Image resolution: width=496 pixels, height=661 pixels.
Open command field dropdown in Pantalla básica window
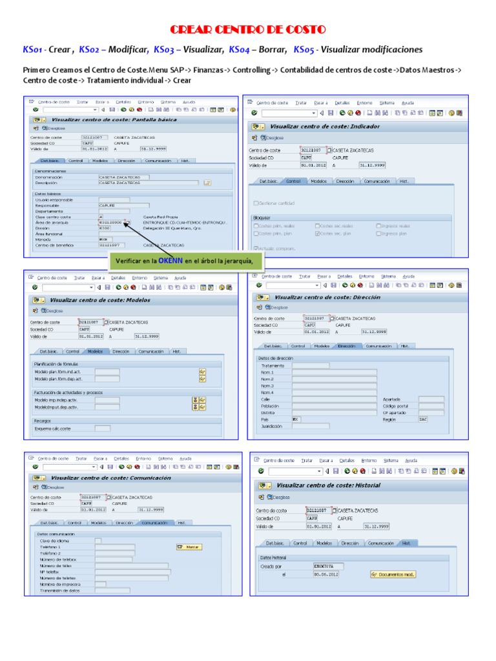96,110
